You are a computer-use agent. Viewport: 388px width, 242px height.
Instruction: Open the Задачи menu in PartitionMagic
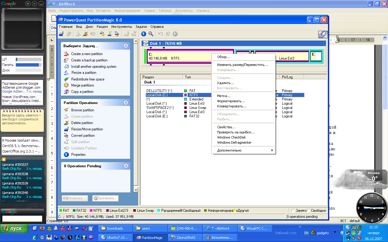click(x=141, y=27)
